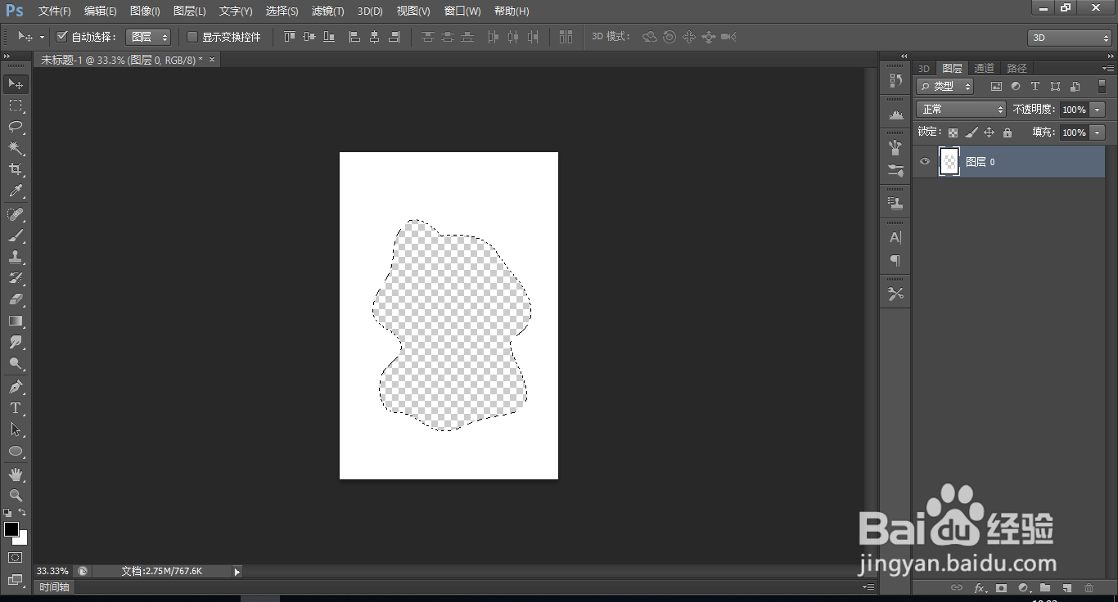Viewport: 1118px width, 602px height.
Task: Select the Gradient tool
Action: pos(16,321)
